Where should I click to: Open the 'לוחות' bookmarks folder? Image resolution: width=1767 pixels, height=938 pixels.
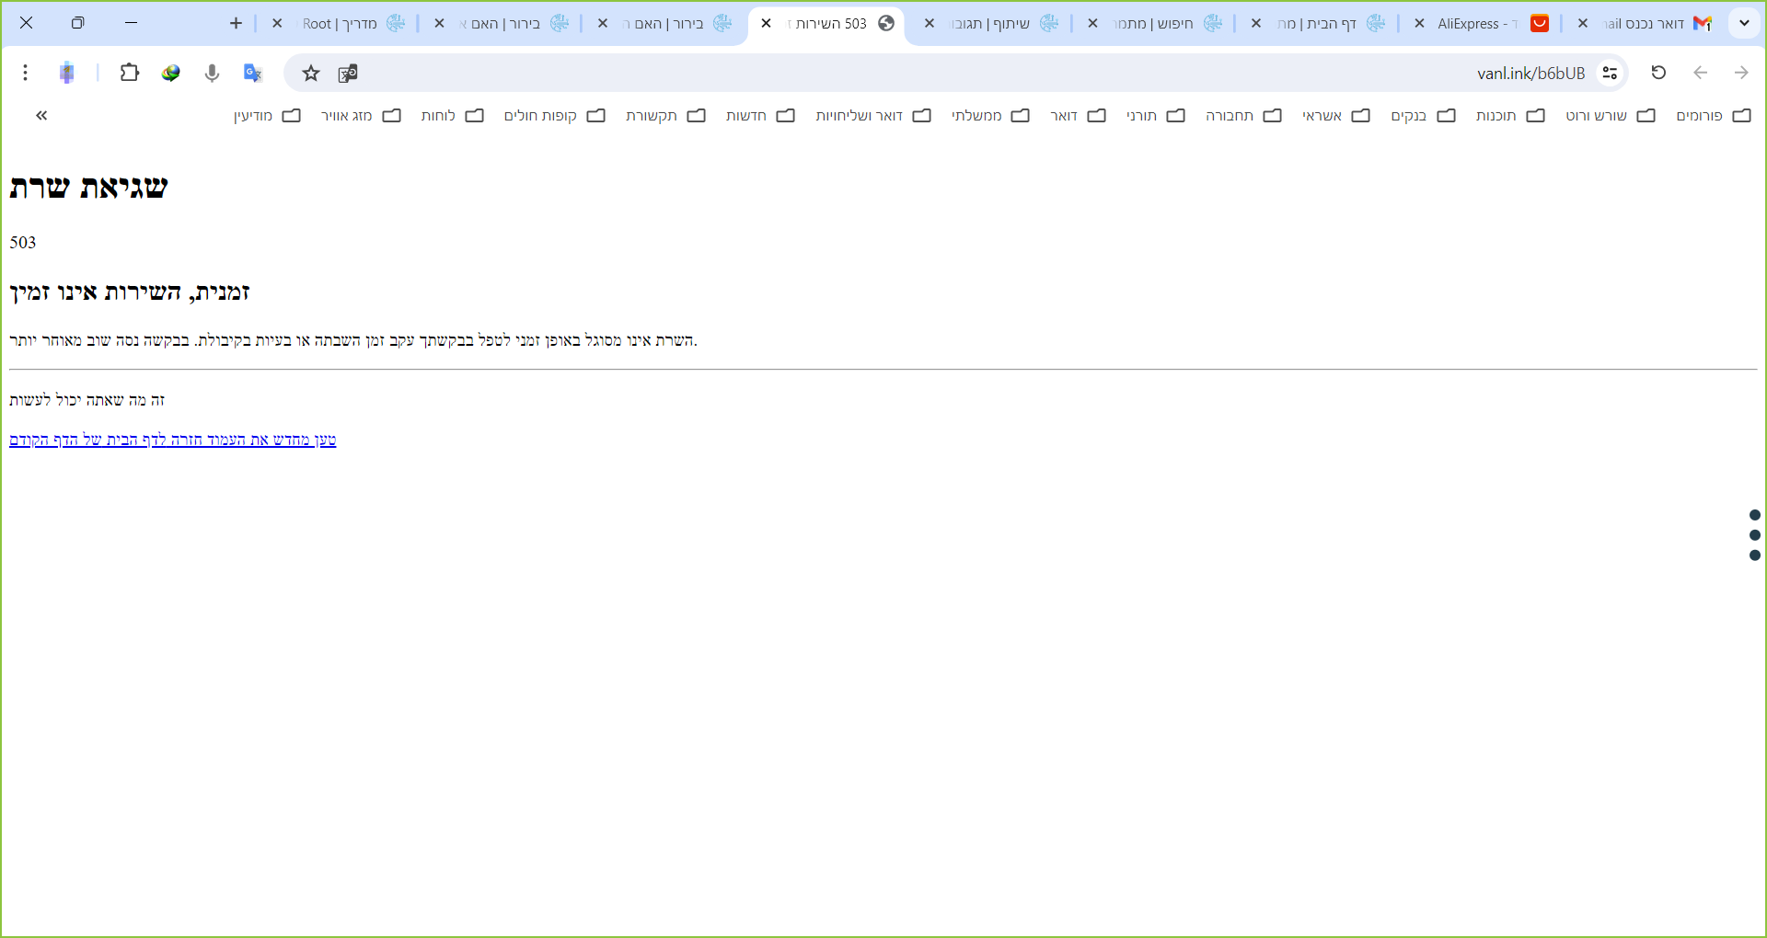452,116
